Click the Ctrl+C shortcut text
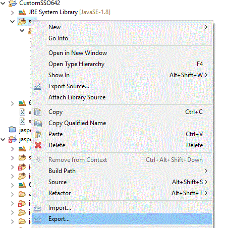Image resolution: width=225 pixels, height=228 pixels. coord(194,112)
